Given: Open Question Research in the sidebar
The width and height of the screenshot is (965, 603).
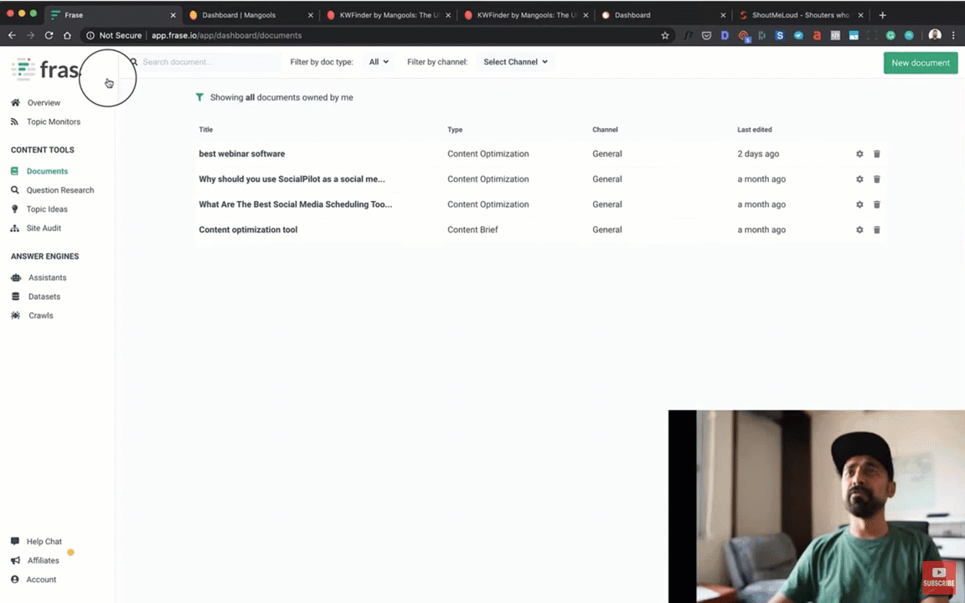Looking at the screenshot, I should [x=59, y=190].
